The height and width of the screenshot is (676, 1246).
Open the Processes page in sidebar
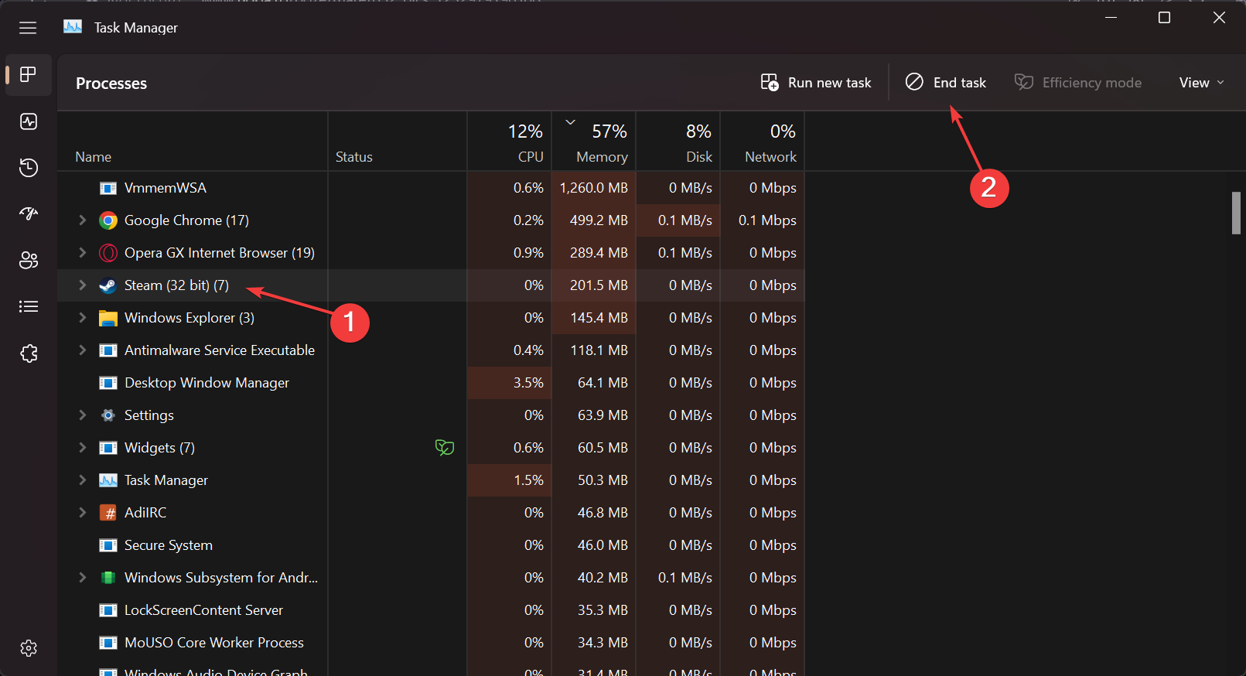[x=29, y=75]
